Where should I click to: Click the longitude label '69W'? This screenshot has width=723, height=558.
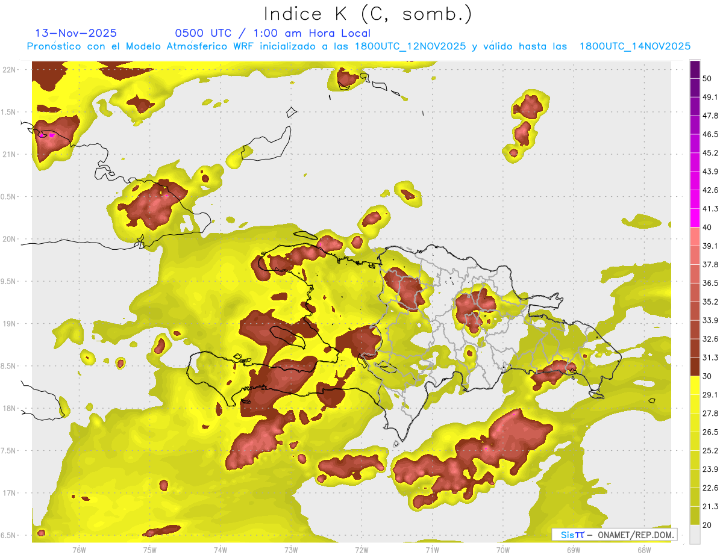tap(573, 550)
